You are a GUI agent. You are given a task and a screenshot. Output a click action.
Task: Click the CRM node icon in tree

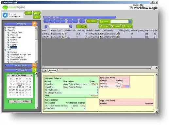coord(6,49)
